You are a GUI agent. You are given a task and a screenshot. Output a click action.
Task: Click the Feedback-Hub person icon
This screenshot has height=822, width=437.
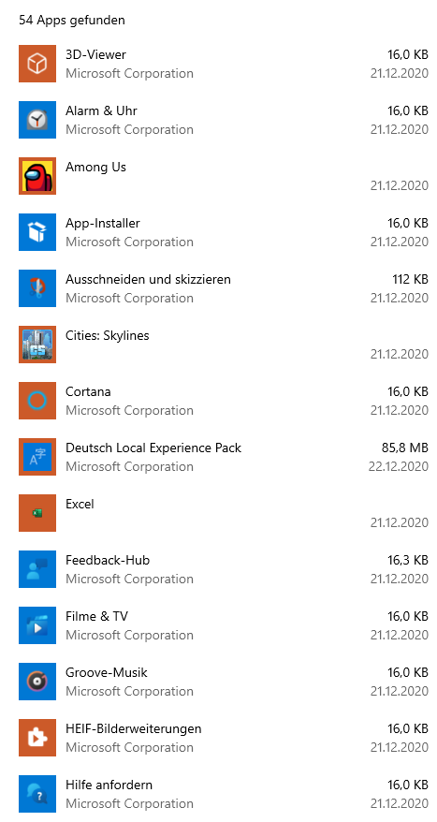37,569
